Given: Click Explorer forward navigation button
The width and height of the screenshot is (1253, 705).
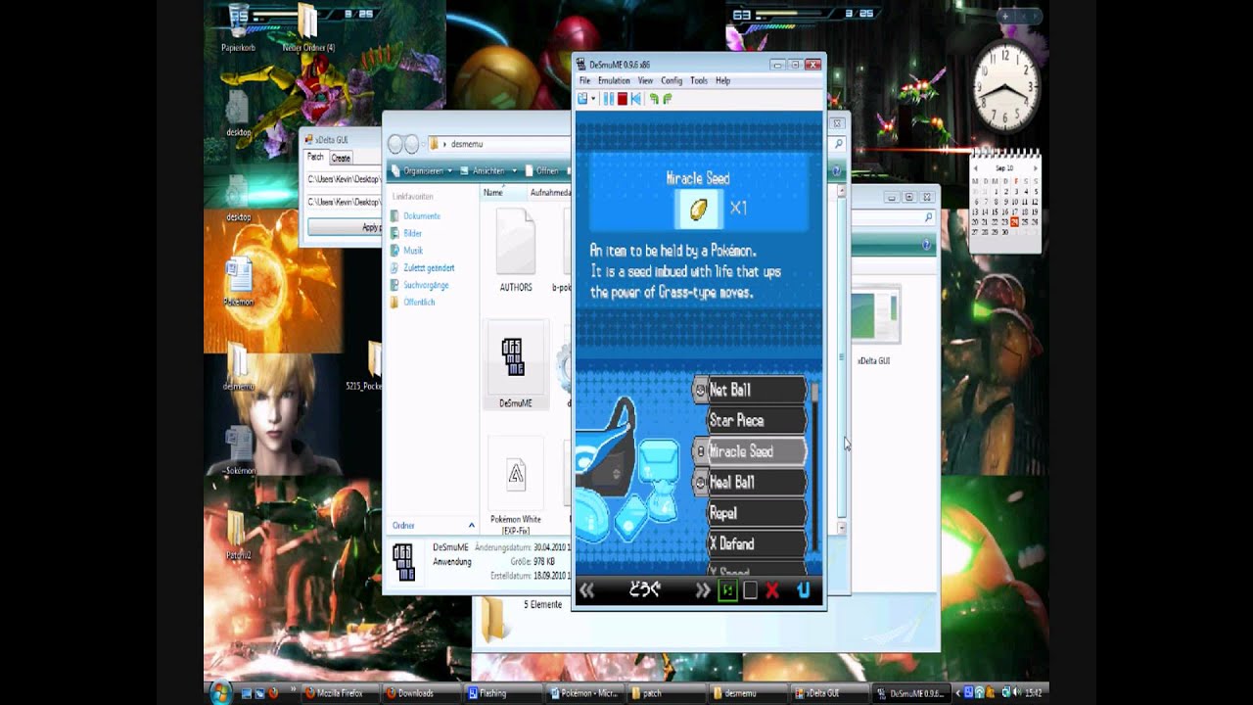Looking at the screenshot, I should pos(412,144).
